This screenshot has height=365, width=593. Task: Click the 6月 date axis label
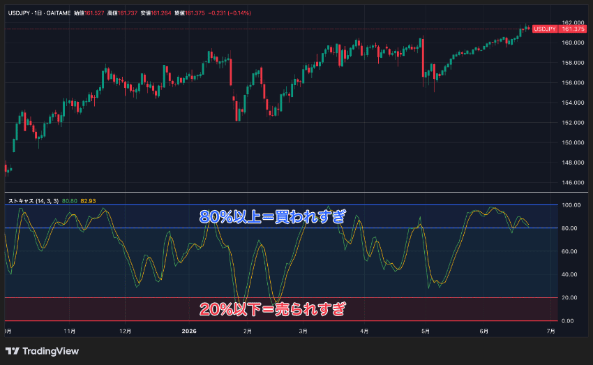click(483, 331)
